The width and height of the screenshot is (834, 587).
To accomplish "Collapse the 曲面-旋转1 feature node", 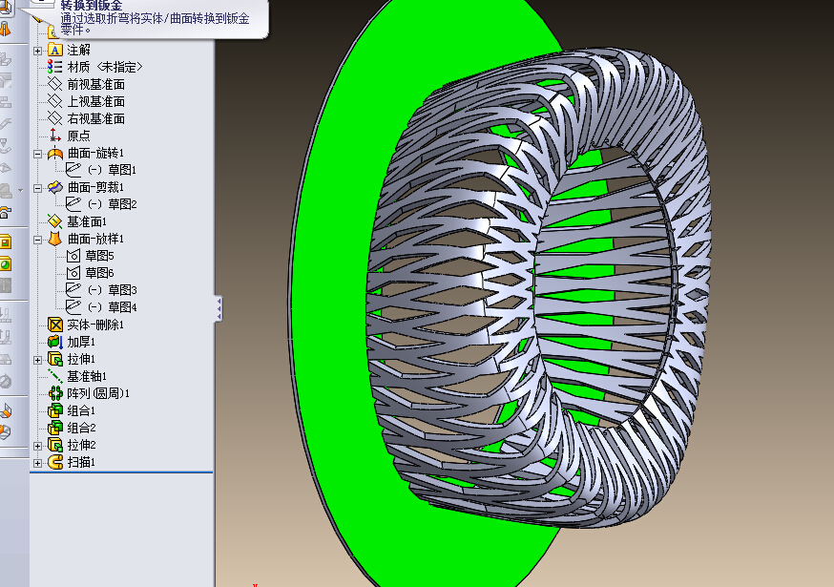I will coord(37,154).
